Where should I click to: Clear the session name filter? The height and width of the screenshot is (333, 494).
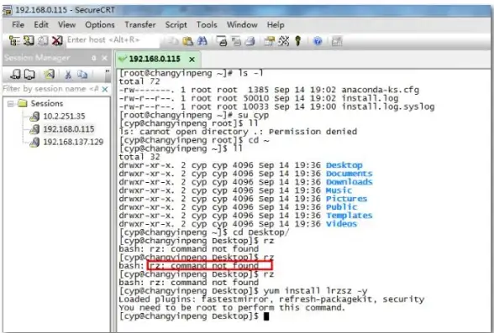click(105, 90)
